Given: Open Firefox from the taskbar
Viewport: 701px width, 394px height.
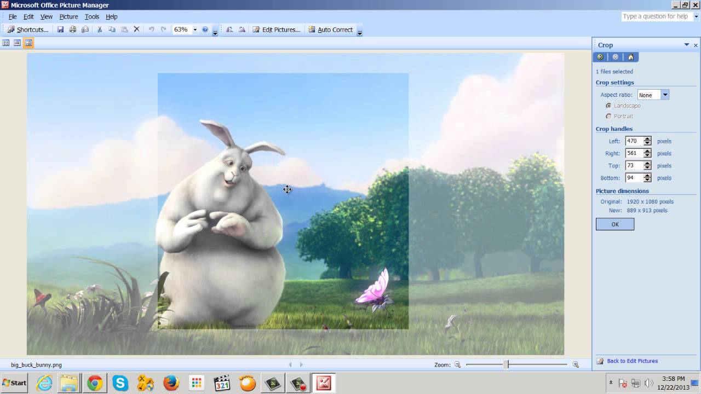Looking at the screenshot, I should pyautogui.click(x=171, y=383).
